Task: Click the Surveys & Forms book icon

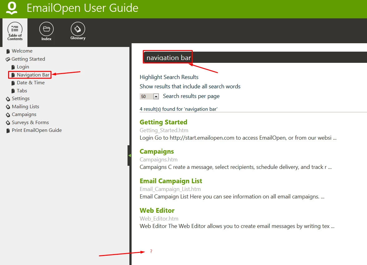Action: point(8,123)
